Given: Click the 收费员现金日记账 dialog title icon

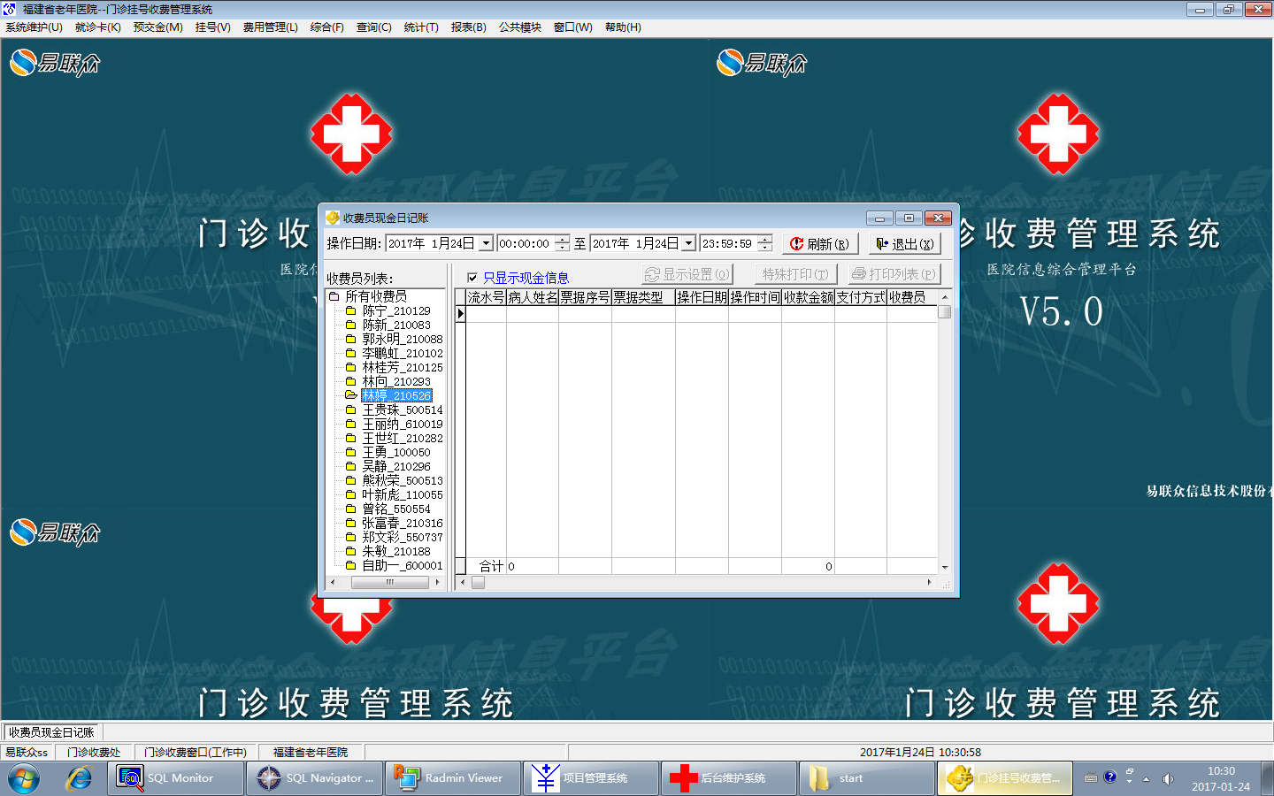Looking at the screenshot, I should (x=333, y=218).
